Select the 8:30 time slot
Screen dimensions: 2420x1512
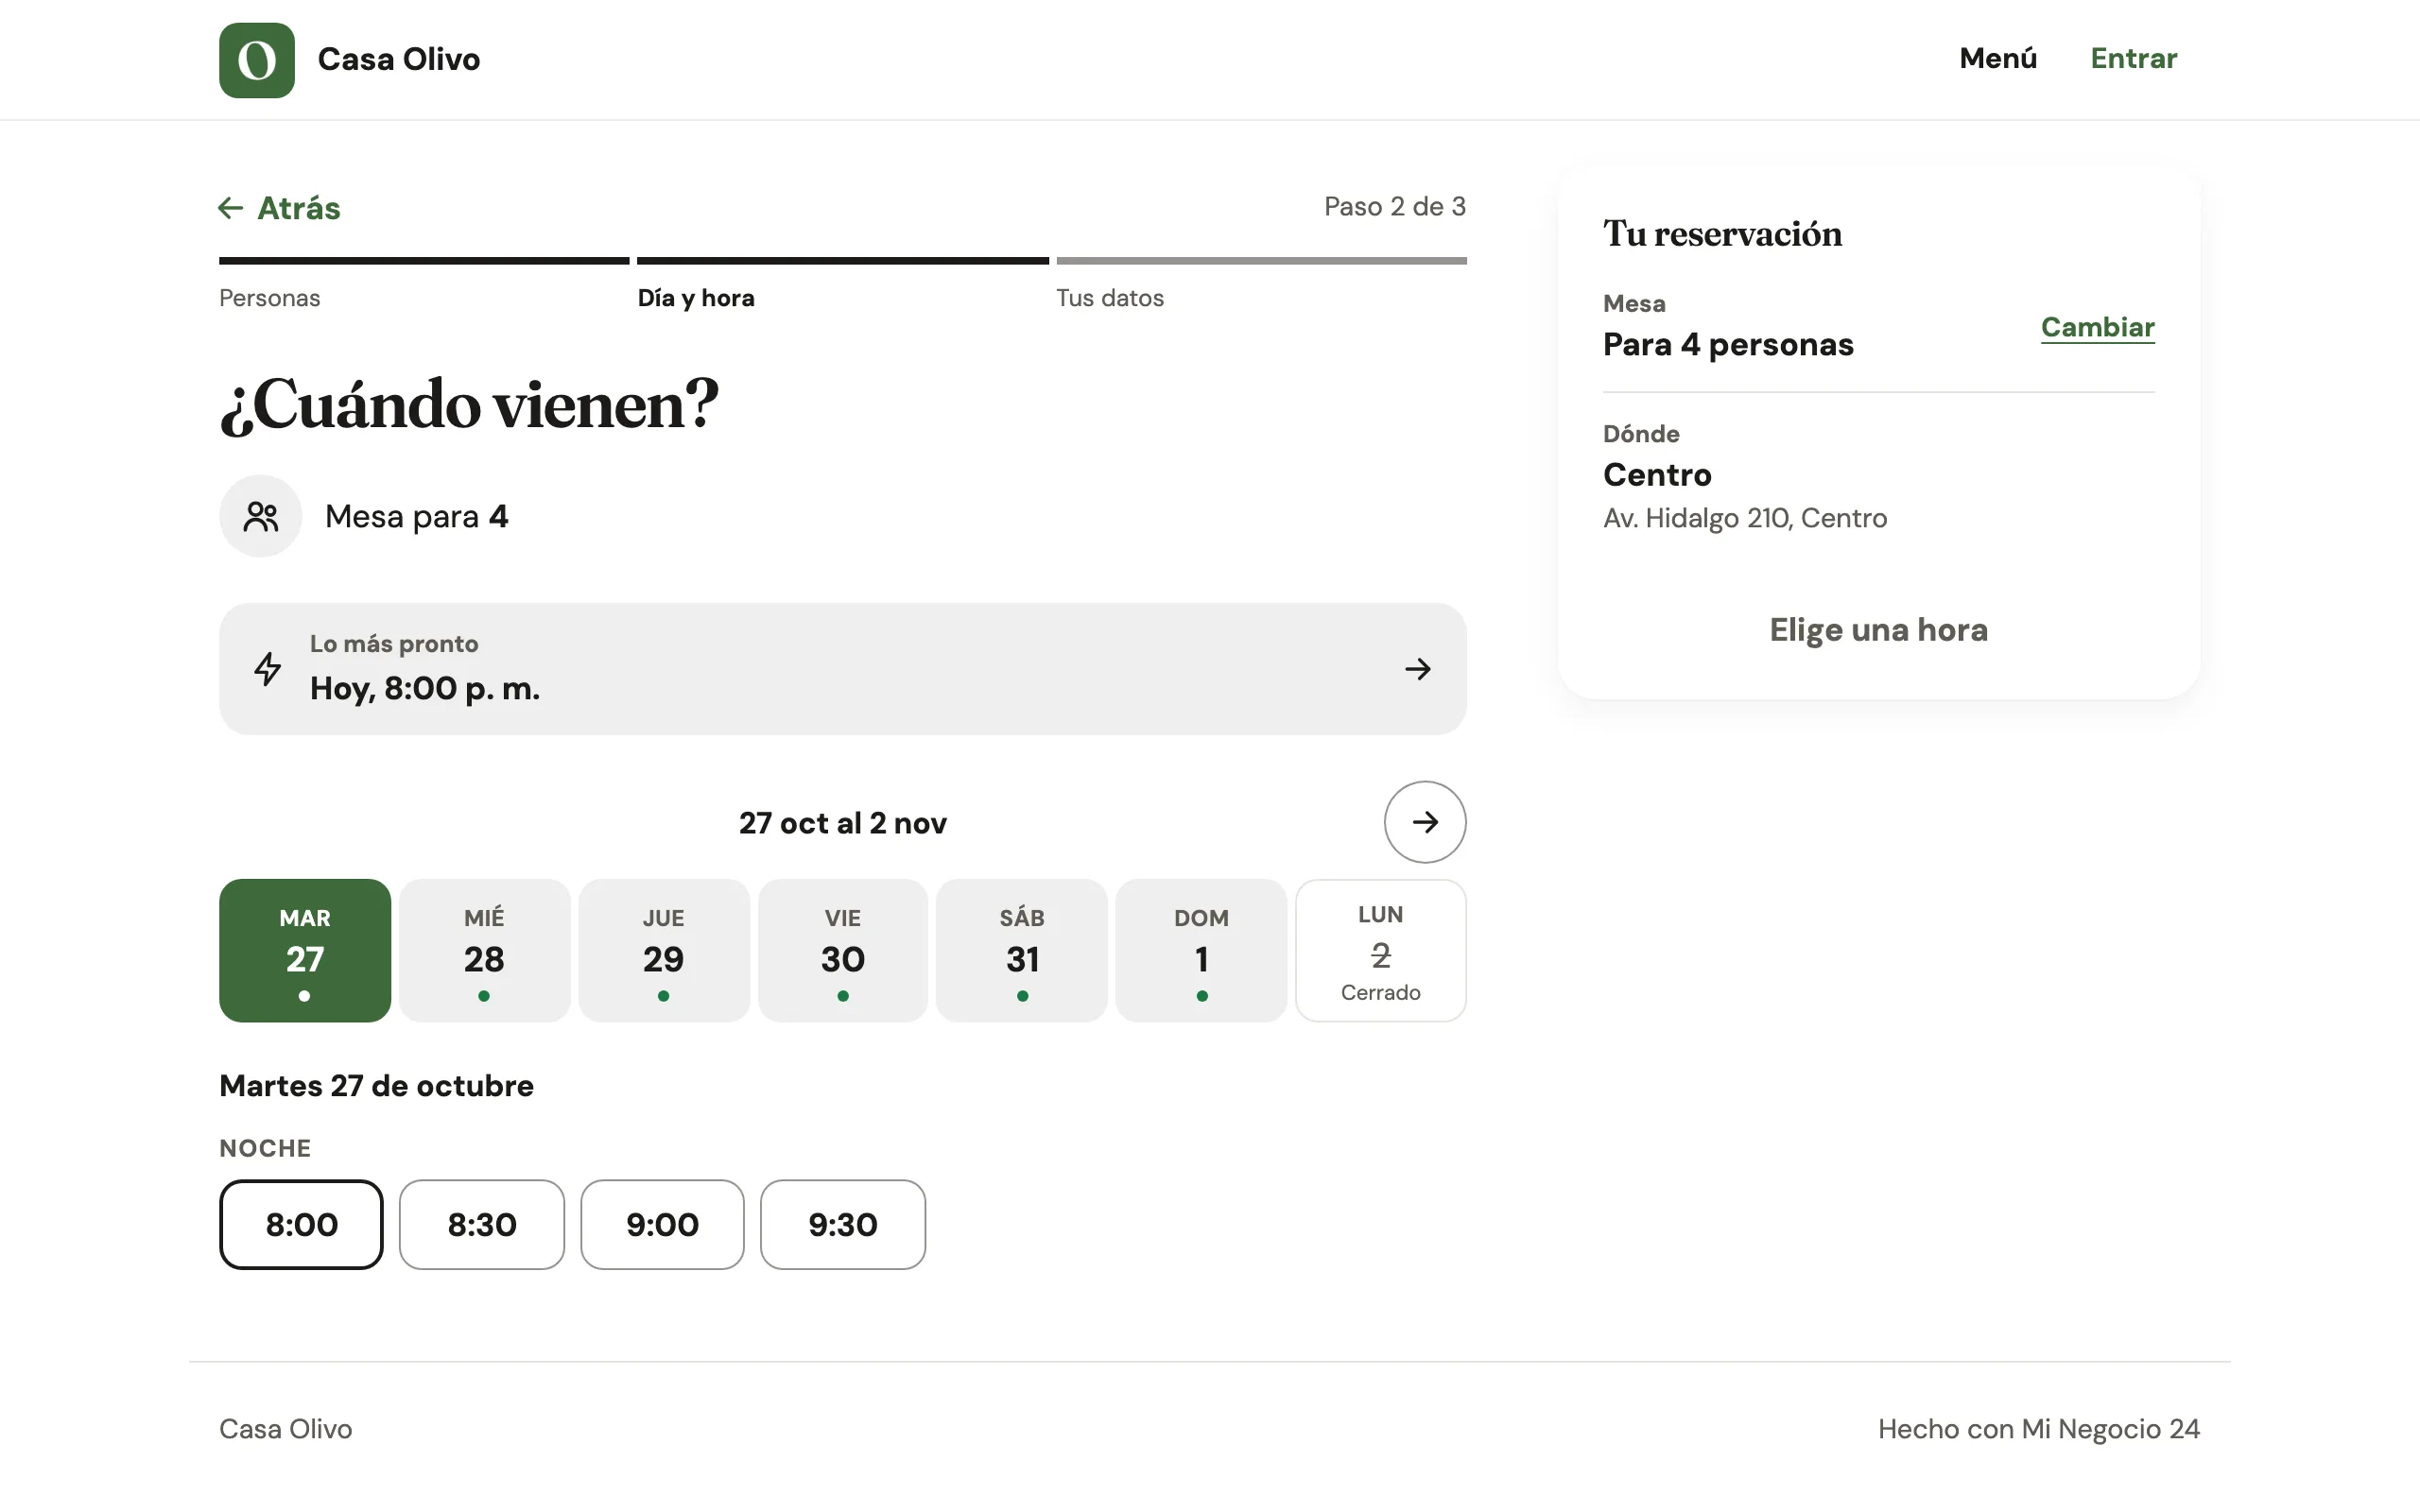pos(482,1224)
